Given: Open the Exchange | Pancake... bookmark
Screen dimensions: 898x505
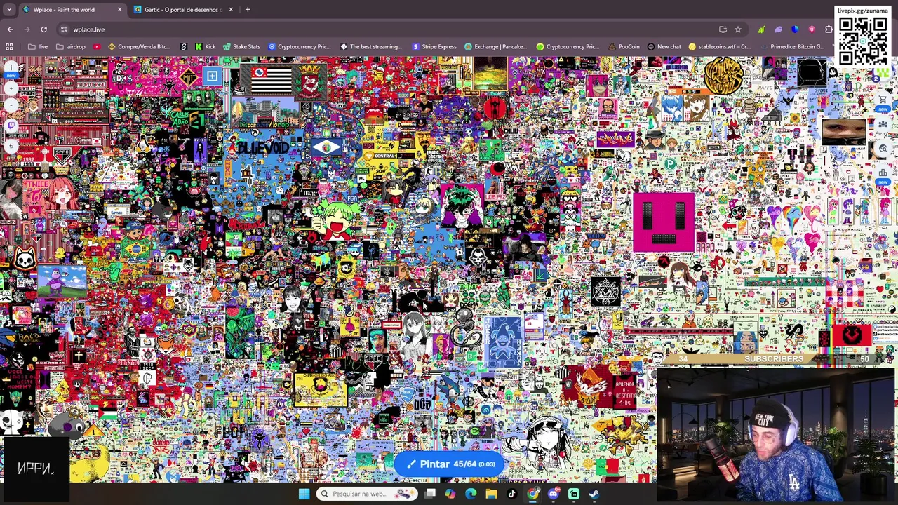Looking at the screenshot, I should coord(495,47).
